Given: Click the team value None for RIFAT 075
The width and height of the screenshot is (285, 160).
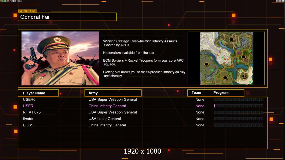Looking at the screenshot, I should (x=200, y=112).
